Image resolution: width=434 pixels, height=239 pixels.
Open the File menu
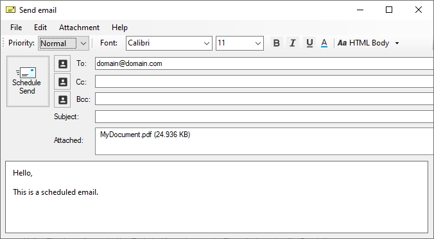tap(16, 28)
